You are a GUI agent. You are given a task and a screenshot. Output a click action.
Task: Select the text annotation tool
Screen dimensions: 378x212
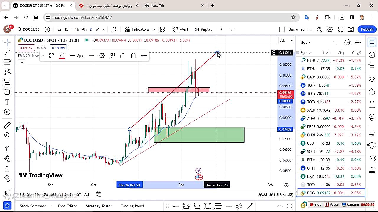tap(7, 102)
